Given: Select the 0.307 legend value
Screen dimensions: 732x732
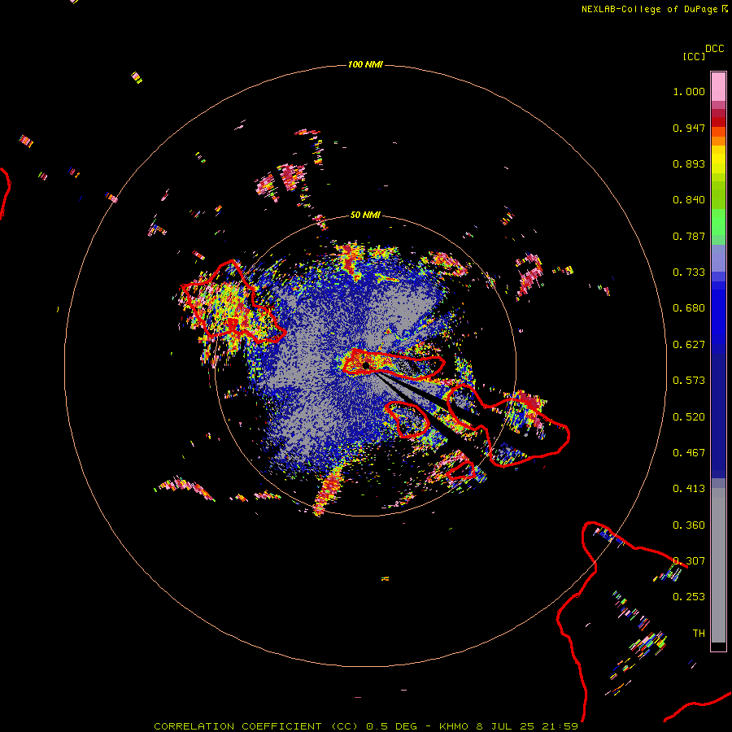Looking at the screenshot, I should [x=689, y=561].
